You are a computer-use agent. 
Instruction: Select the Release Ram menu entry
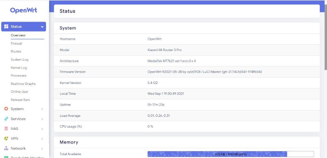(x=20, y=100)
